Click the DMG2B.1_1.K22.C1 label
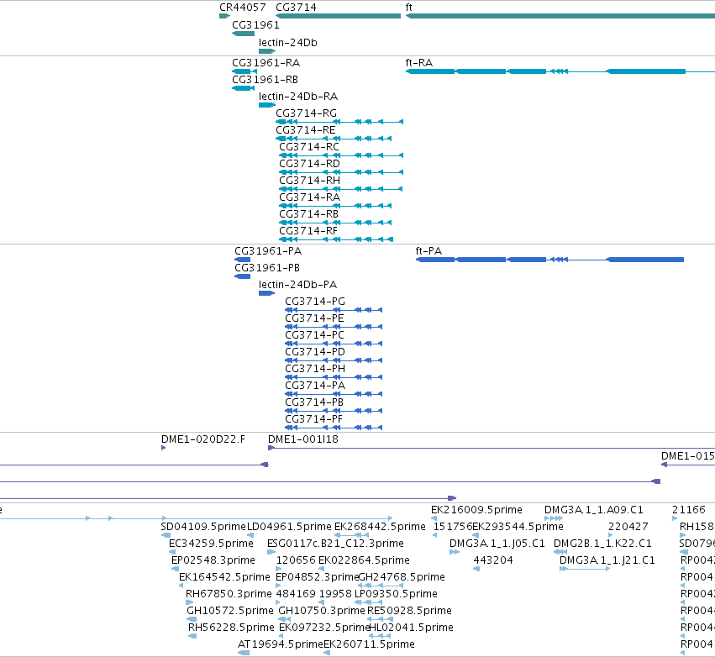This screenshot has height=657, width=715. point(602,544)
